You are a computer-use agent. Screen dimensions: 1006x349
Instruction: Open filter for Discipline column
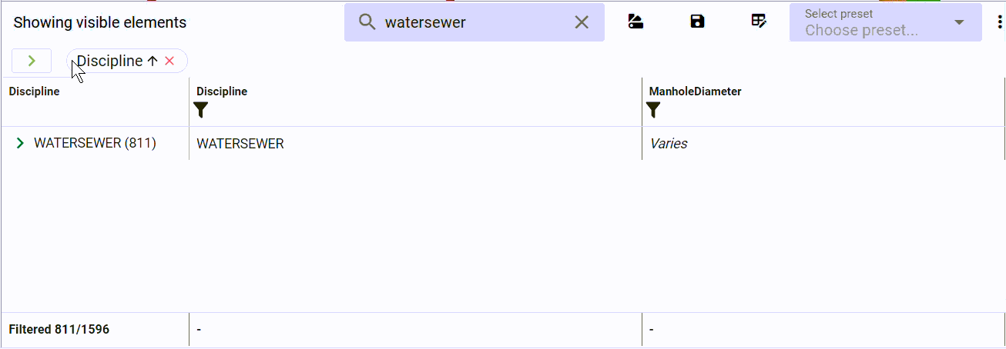point(201,110)
